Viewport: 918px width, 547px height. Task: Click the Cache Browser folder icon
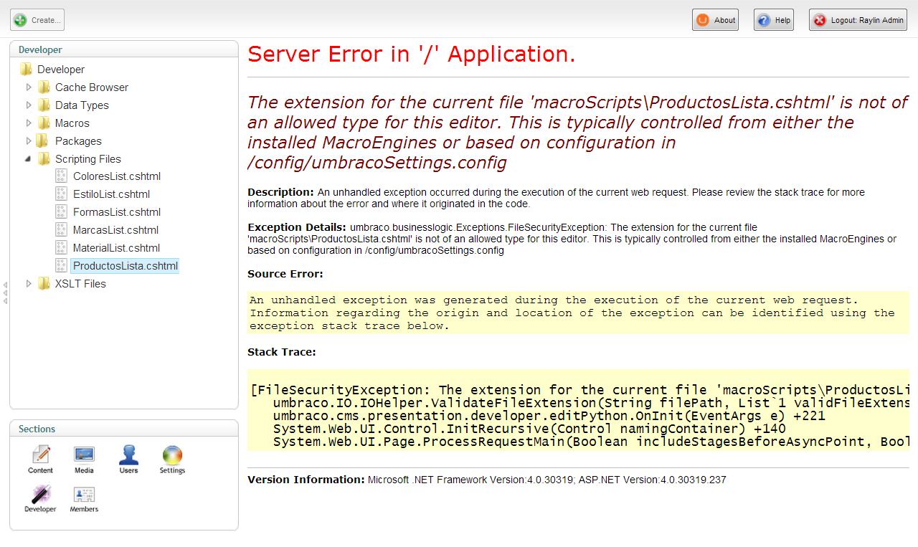coord(44,87)
